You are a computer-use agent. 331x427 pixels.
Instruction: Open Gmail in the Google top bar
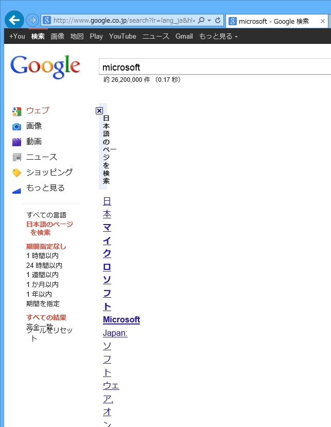click(x=184, y=36)
